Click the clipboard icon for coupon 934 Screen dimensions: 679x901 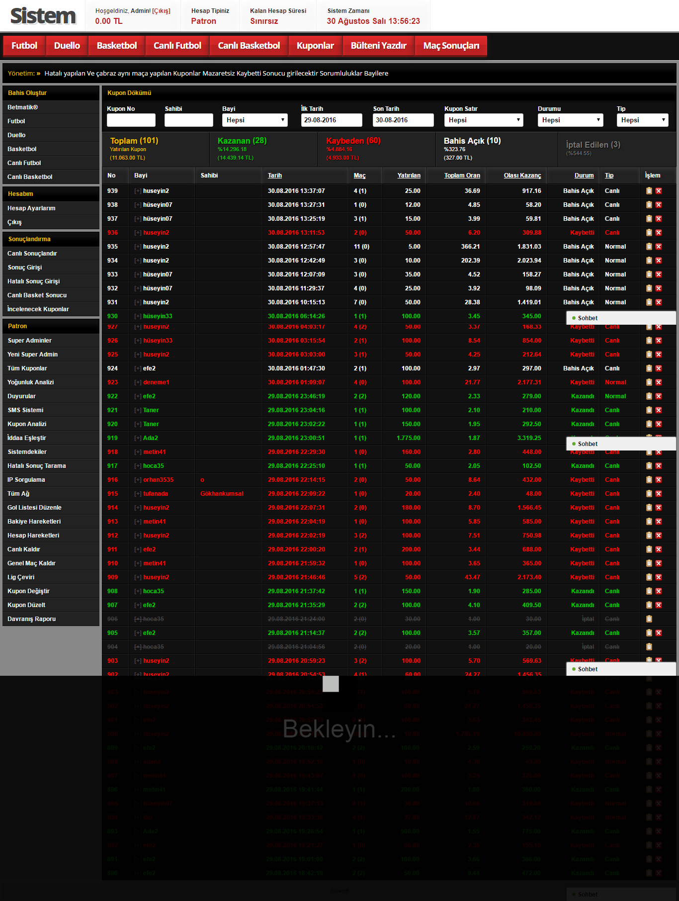(x=649, y=261)
